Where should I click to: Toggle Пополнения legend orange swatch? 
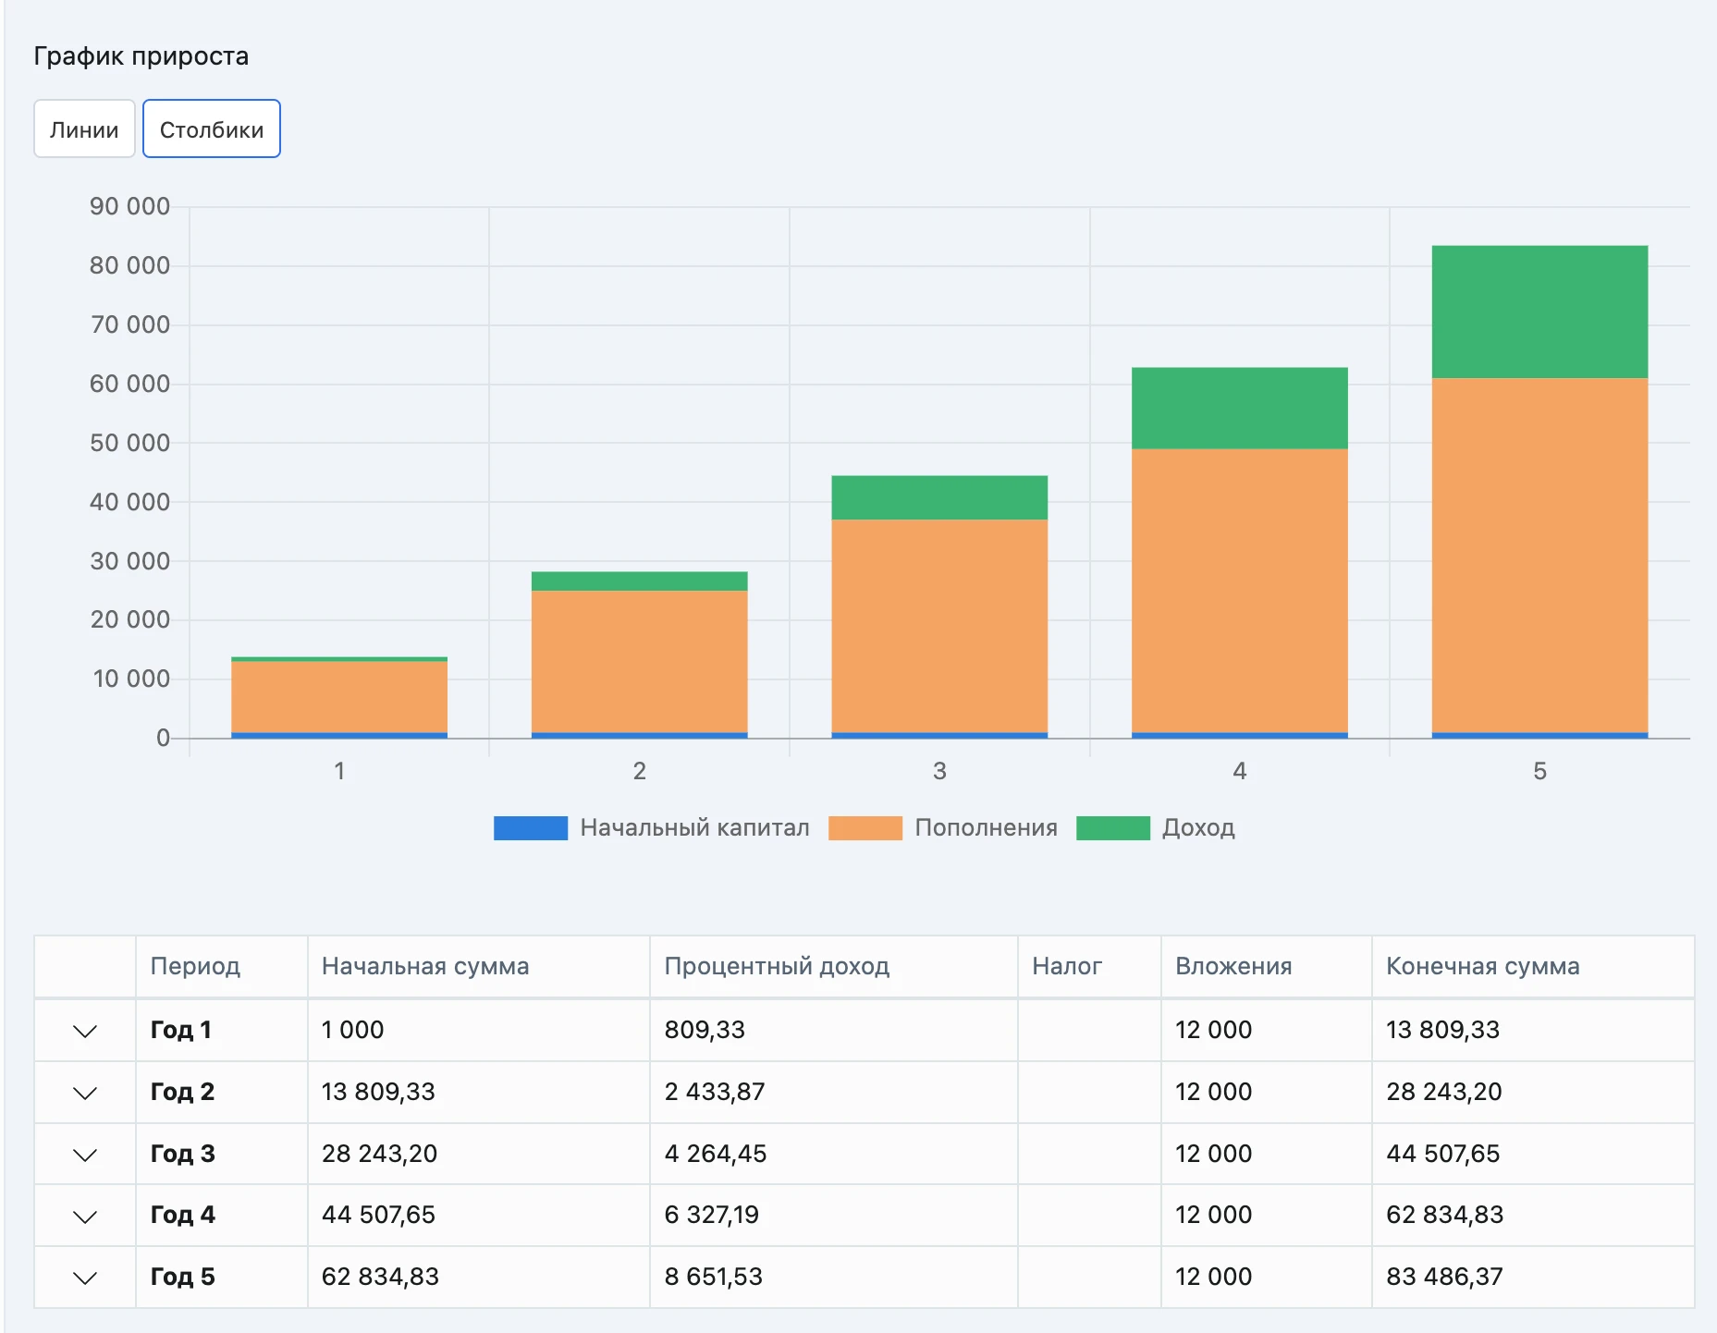(865, 827)
